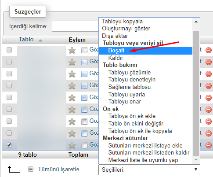The width and height of the screenshot is (213, 177).
Task: Click the fourth row's star icon
Action: click(72, 86)
